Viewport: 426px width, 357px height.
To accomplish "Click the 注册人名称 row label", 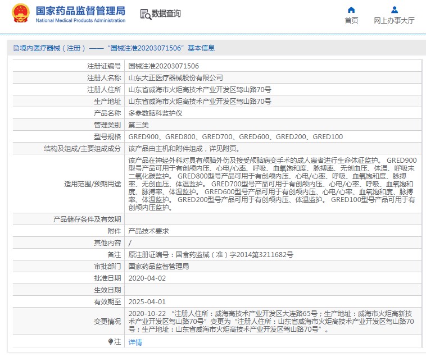I will coord(104,78).
